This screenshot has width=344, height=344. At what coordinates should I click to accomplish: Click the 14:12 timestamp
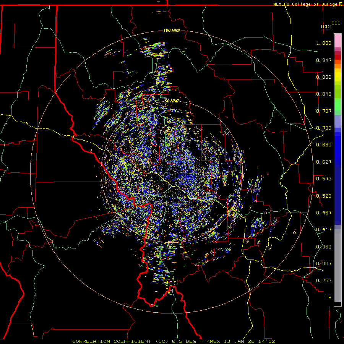267,341
